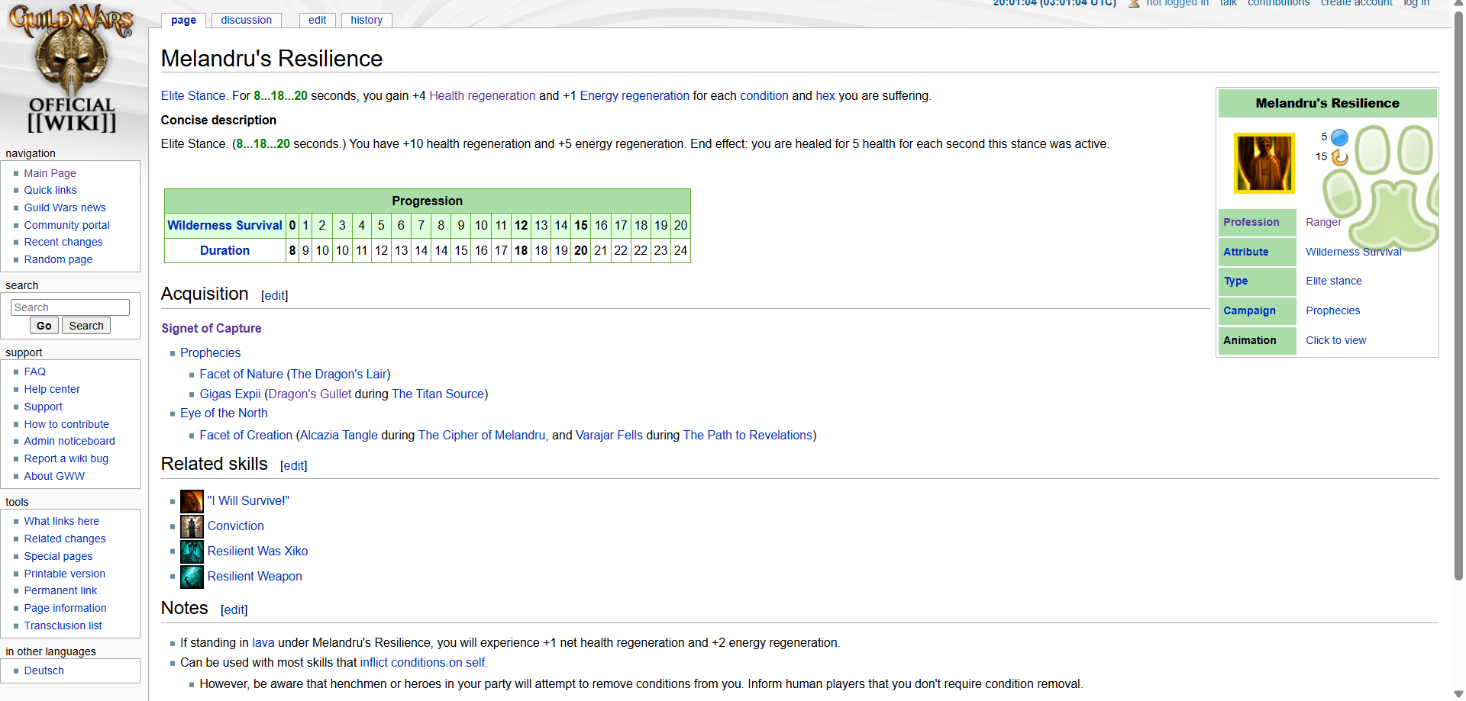
Task: Open About GWW link
Action: 54,476
